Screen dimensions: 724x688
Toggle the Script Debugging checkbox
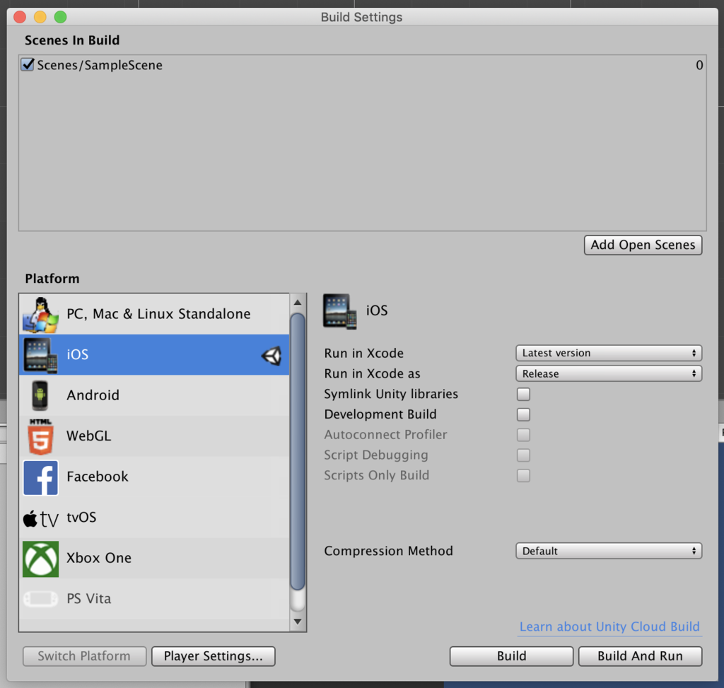pyautogui.click(x=523, y=455)
